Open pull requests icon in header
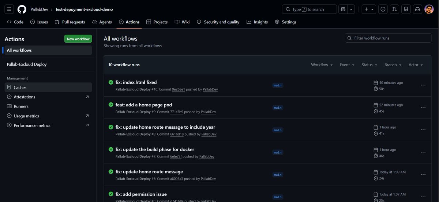Viewport: 439px width, 202px height. tap(394, 9)
